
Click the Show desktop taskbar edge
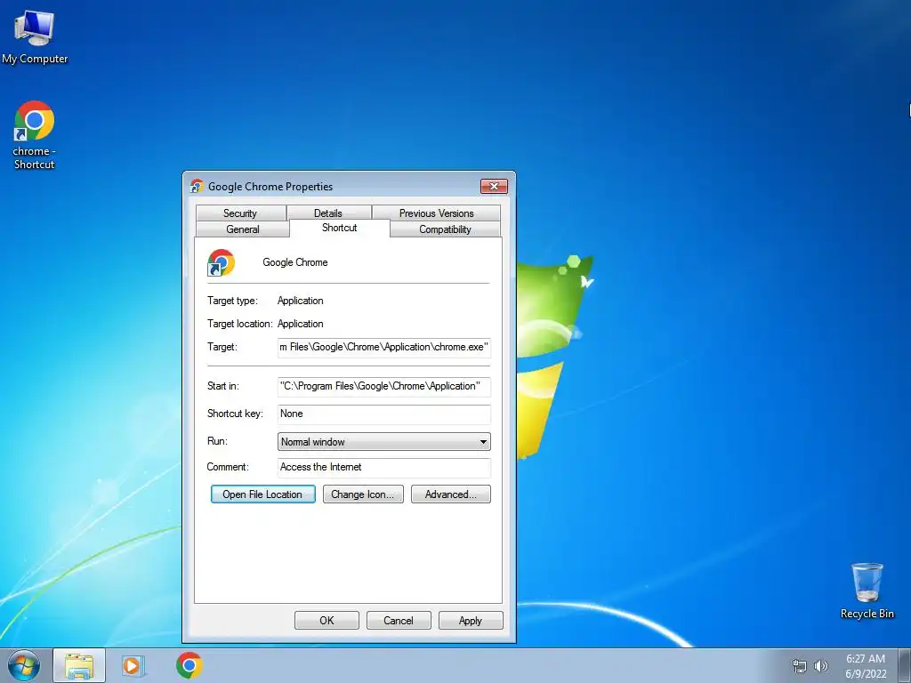coord(905,665)
